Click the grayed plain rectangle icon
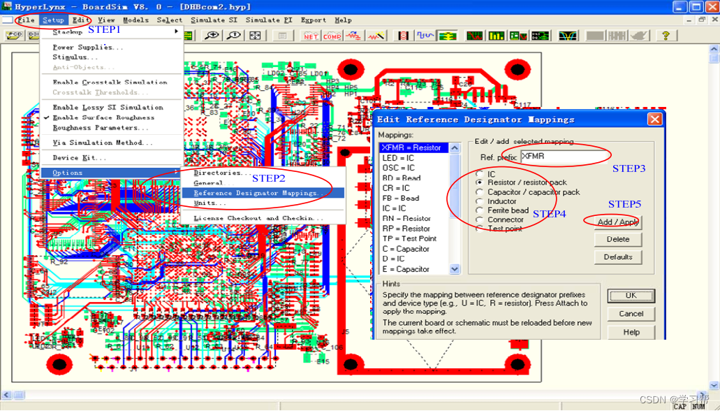The image size is (720, 411). [x=594, y=36]
